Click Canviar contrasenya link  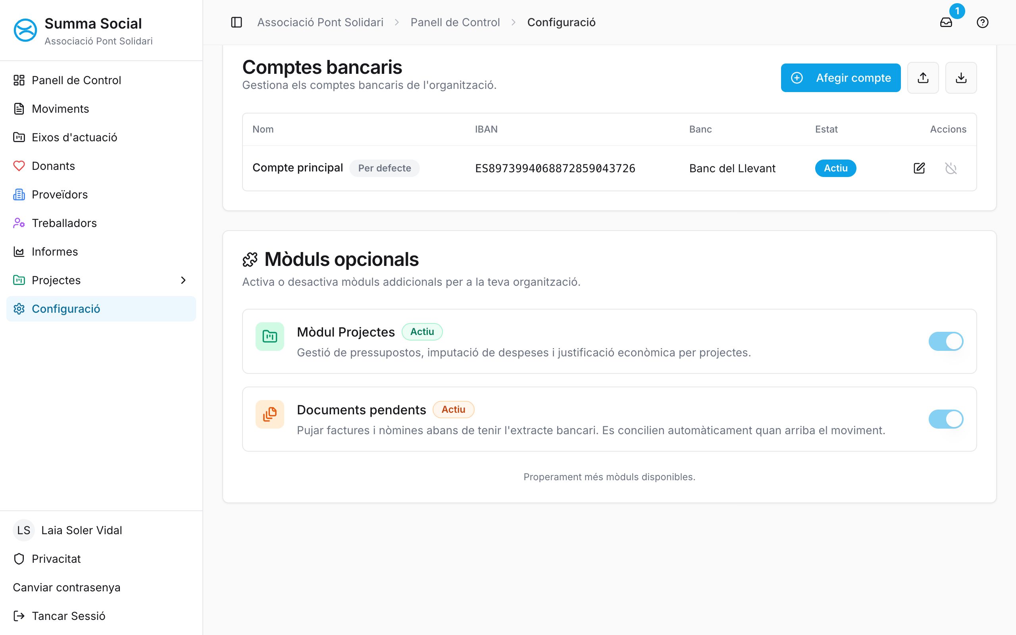point(67,587)
